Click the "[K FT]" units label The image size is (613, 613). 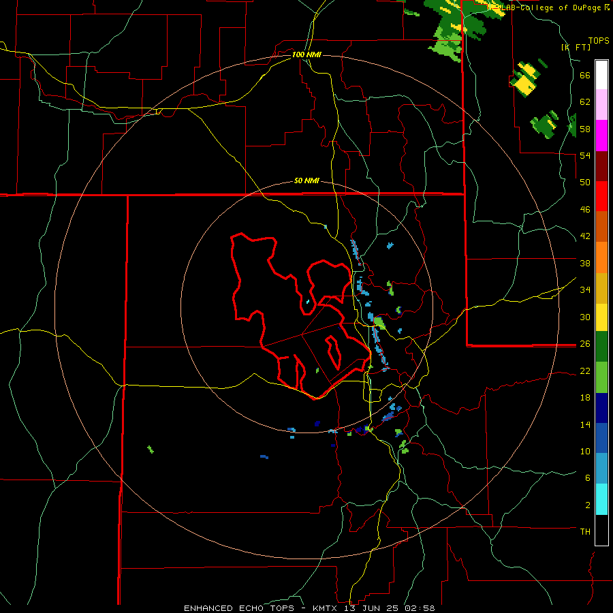point(576,47)
